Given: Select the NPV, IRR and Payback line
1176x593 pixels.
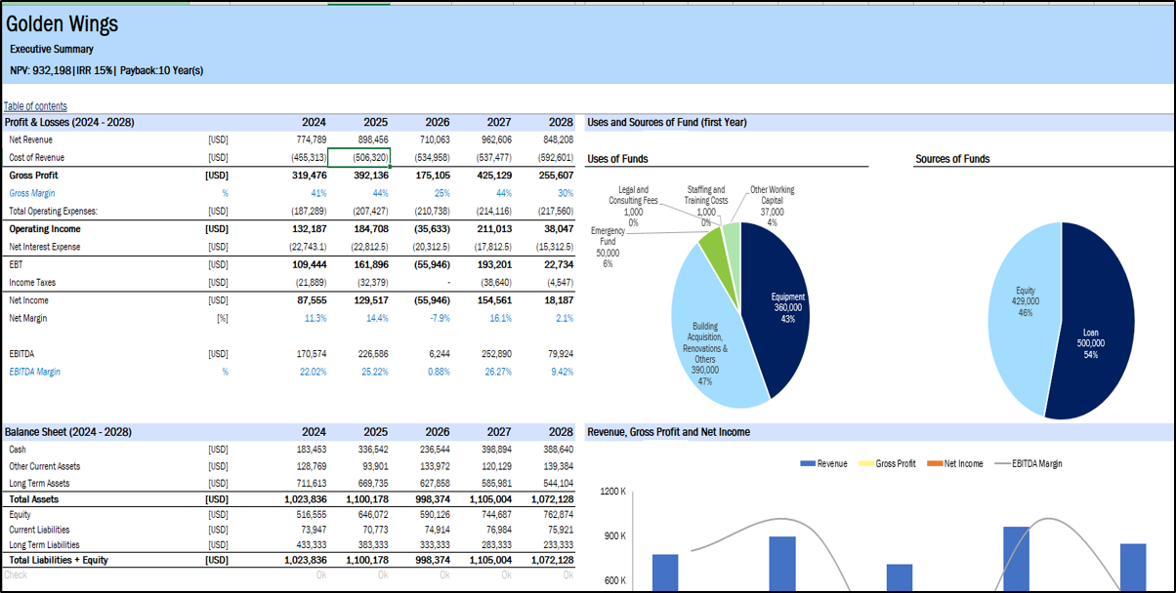Looking at the screenshot, I should (x=106, y=70).
